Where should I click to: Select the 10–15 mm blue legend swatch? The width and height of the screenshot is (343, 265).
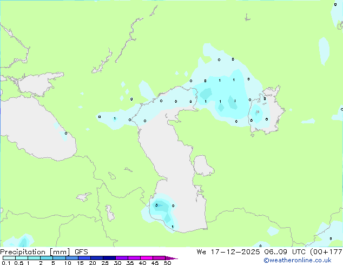pos(72,258)
